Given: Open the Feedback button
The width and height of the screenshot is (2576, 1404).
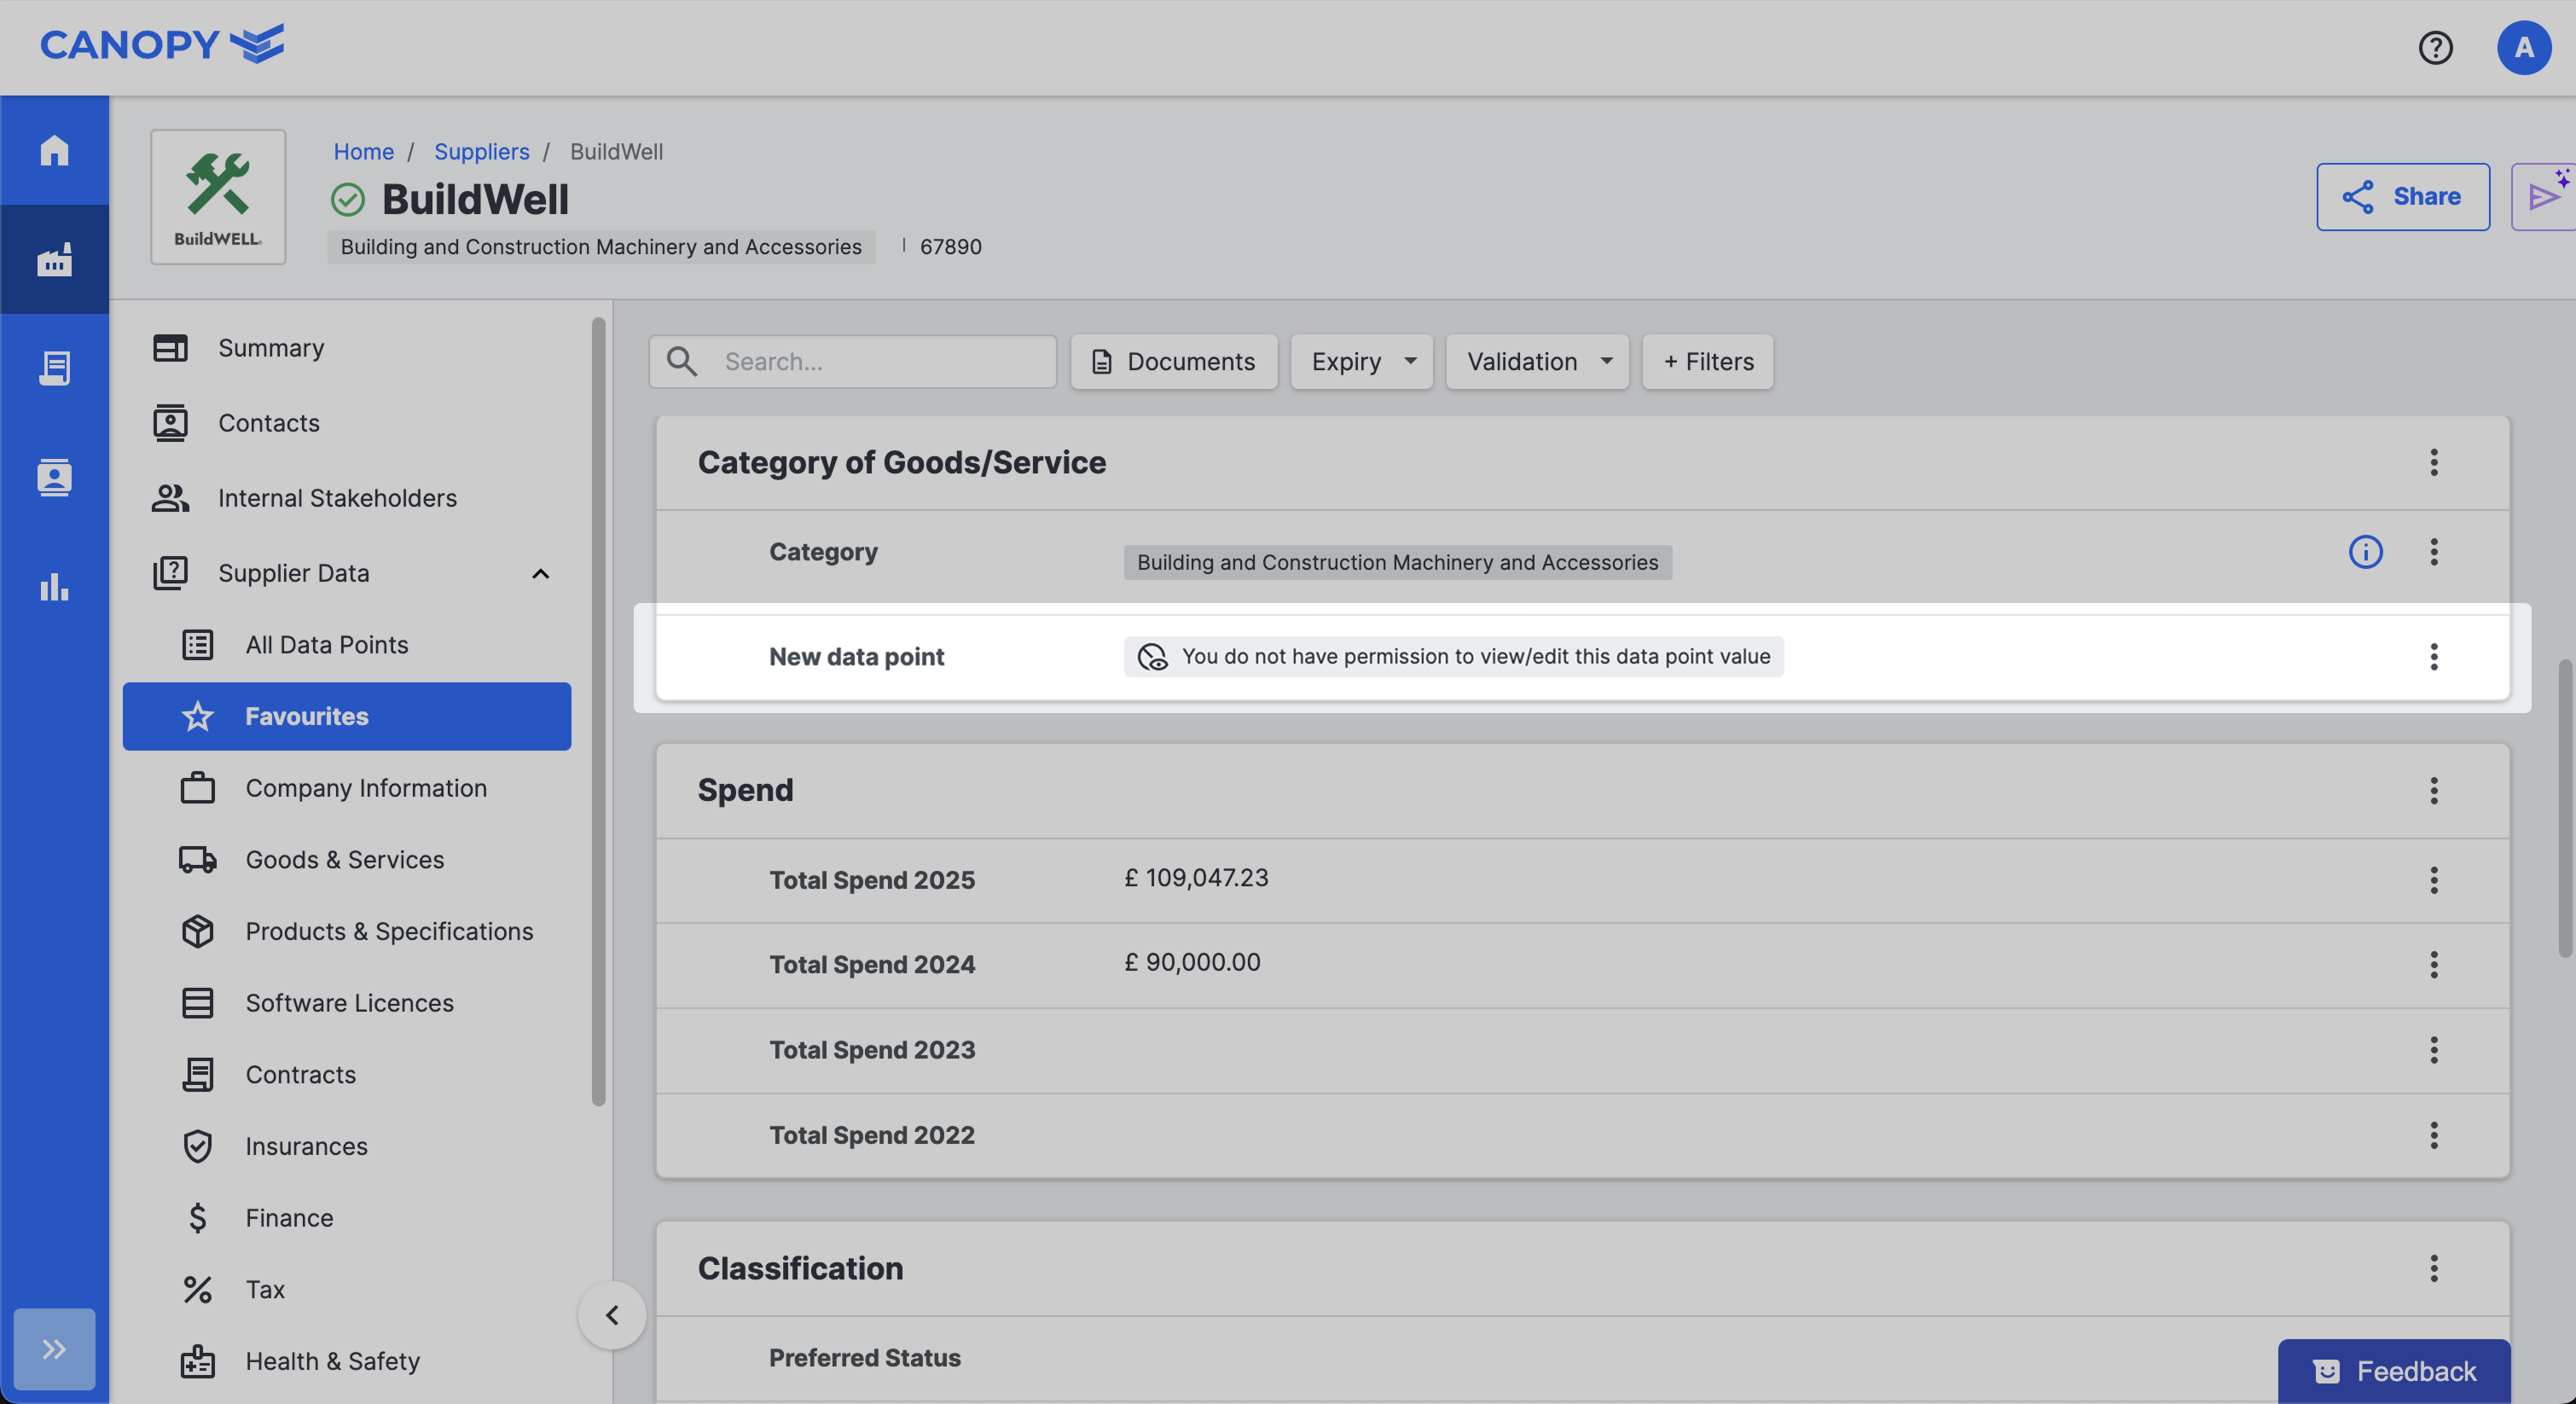Looking at the screenshot, I should pos(2394,1371).
